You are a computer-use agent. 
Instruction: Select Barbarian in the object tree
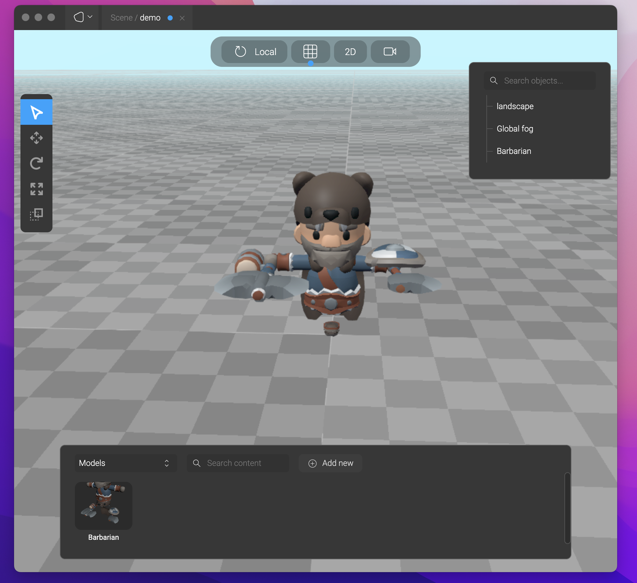click(514, 151)
